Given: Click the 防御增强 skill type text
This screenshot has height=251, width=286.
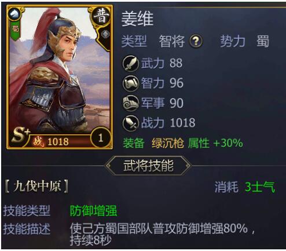Looking at the screenshot, I should (x=93, y=210).
